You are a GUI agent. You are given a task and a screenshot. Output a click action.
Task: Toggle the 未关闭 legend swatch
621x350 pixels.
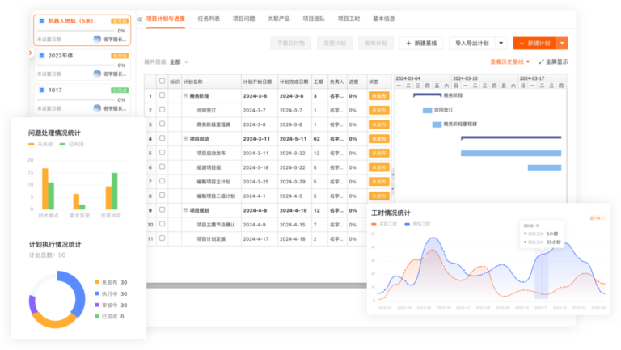point(32,145)
